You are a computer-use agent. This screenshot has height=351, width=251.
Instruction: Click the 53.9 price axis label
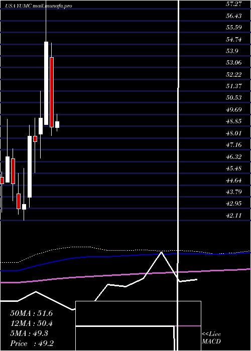(232, 51)
